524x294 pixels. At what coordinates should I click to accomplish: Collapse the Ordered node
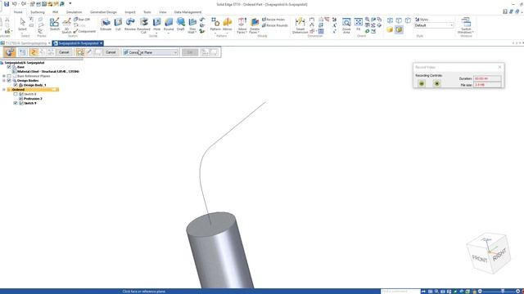(4, 89)
